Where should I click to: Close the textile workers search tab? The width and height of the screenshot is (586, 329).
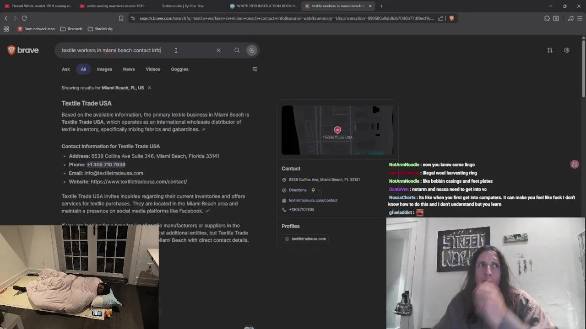[370, 6]
